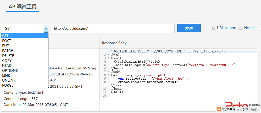Select PURGE in the method list
This screenshot has height=113, width=261.
point(25,85)
